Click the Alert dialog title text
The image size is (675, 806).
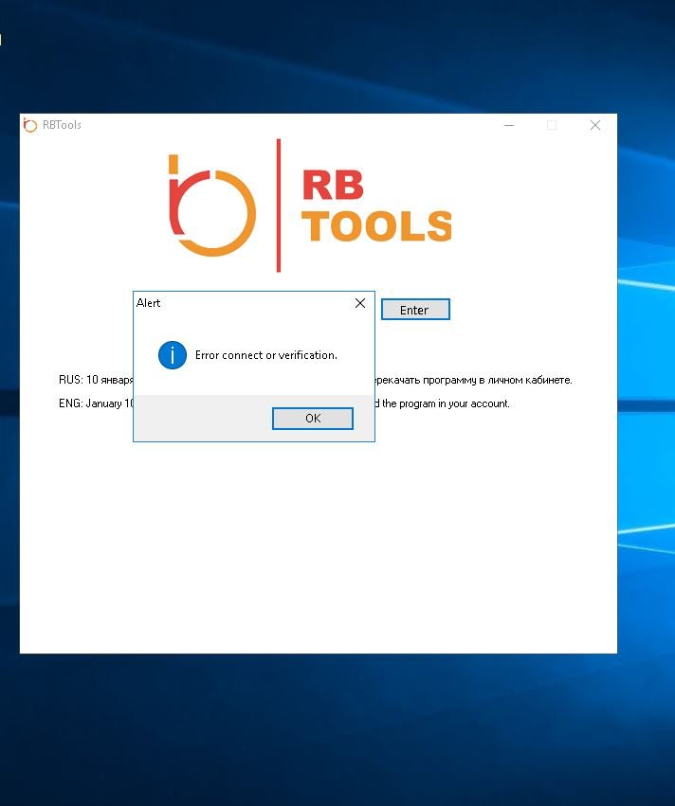pyautogui.click(x=149, y=303)
